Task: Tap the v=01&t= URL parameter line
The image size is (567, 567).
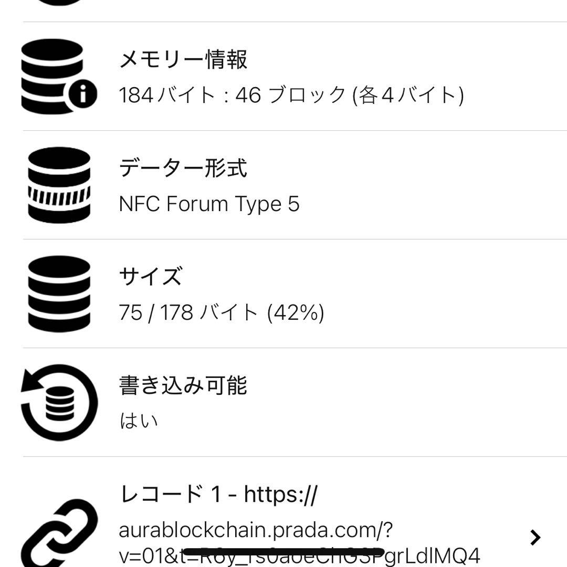Action: click(299, 555)
